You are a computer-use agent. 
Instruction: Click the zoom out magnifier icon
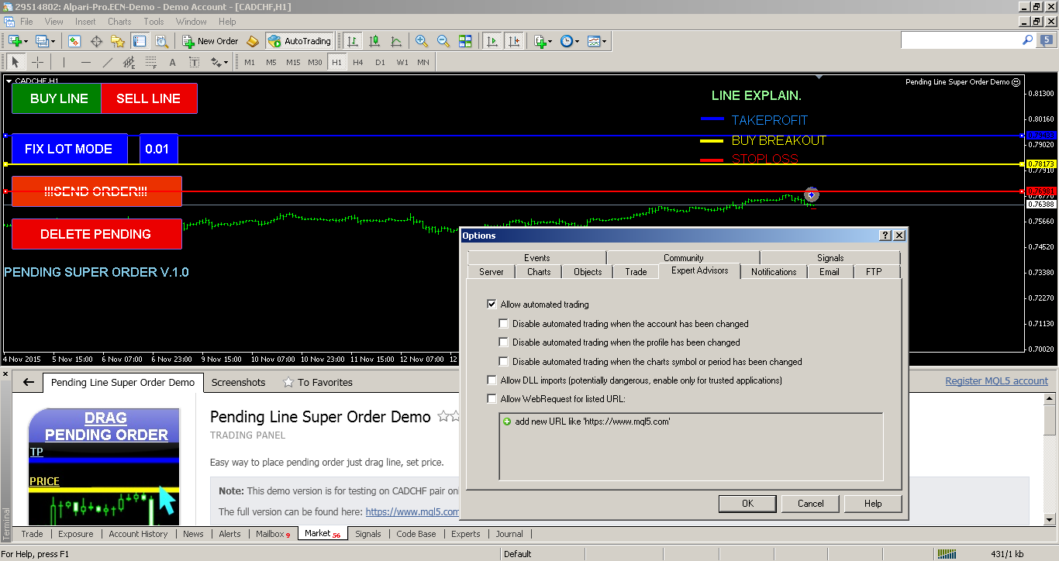(443, 41)
